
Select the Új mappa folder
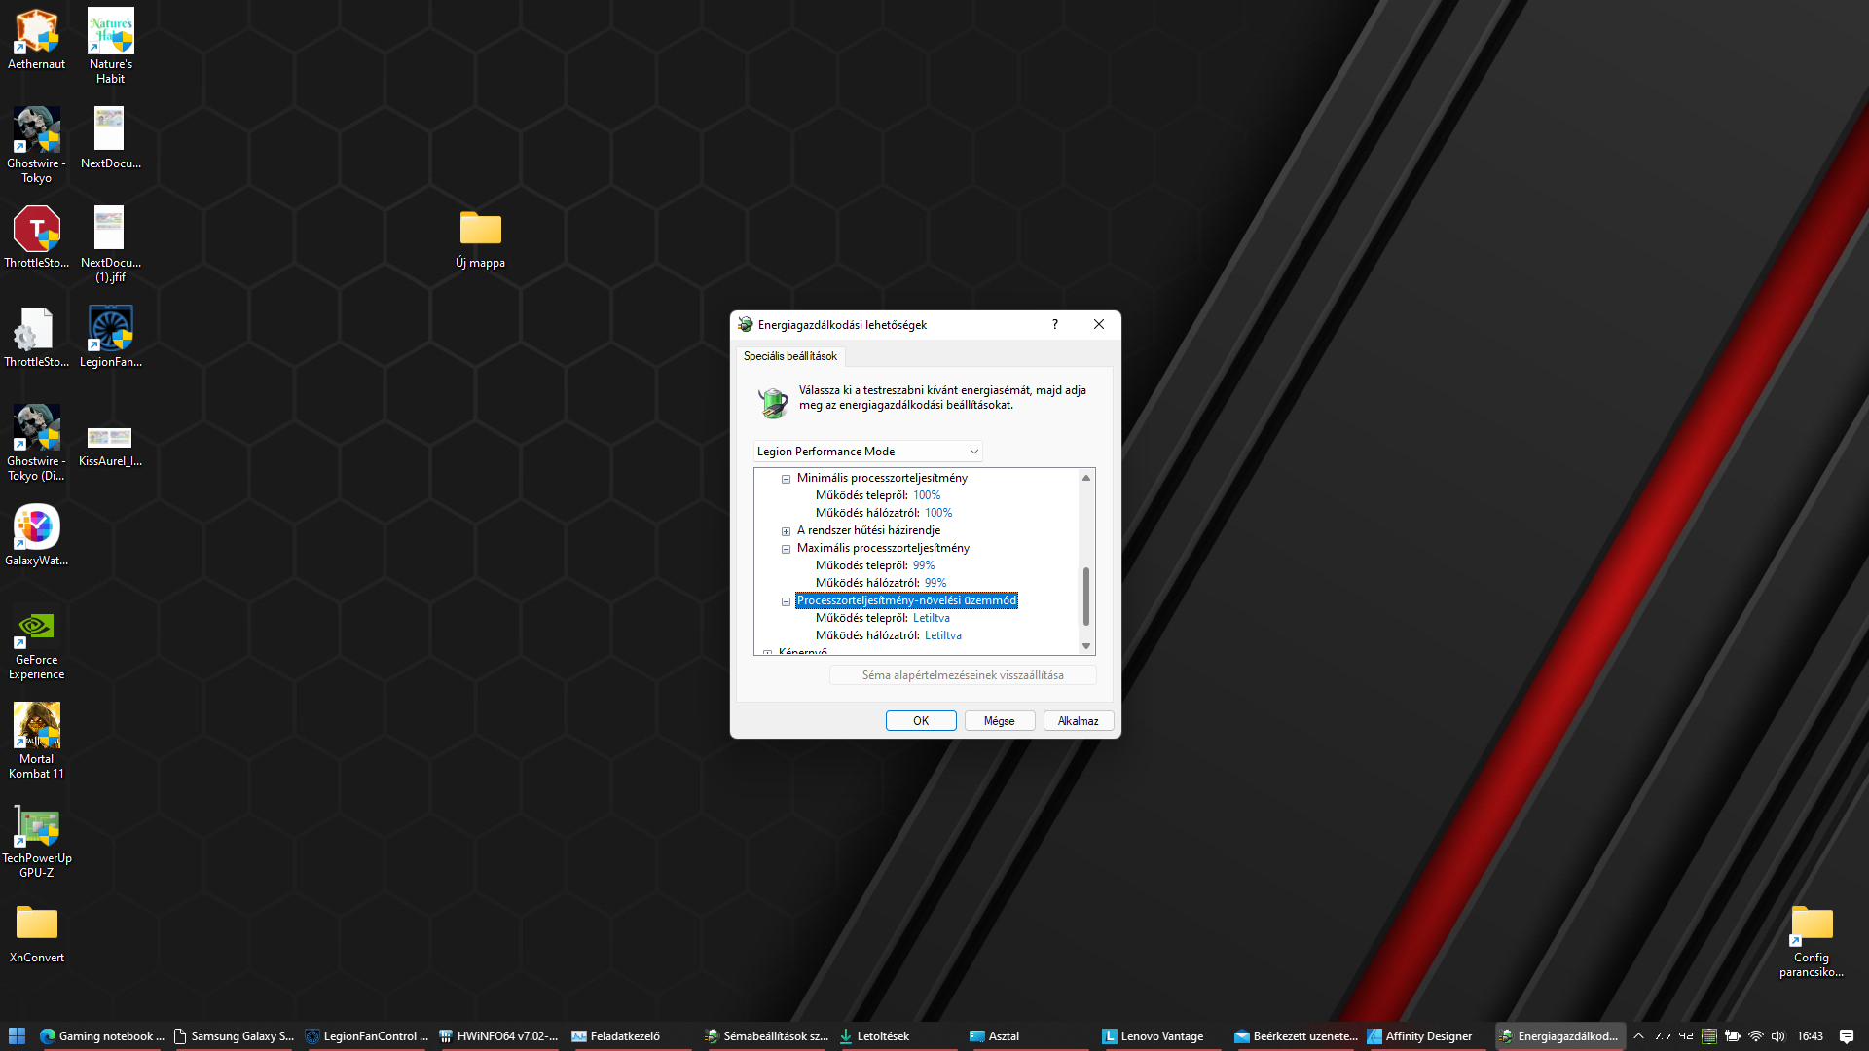tap(480, 238)
